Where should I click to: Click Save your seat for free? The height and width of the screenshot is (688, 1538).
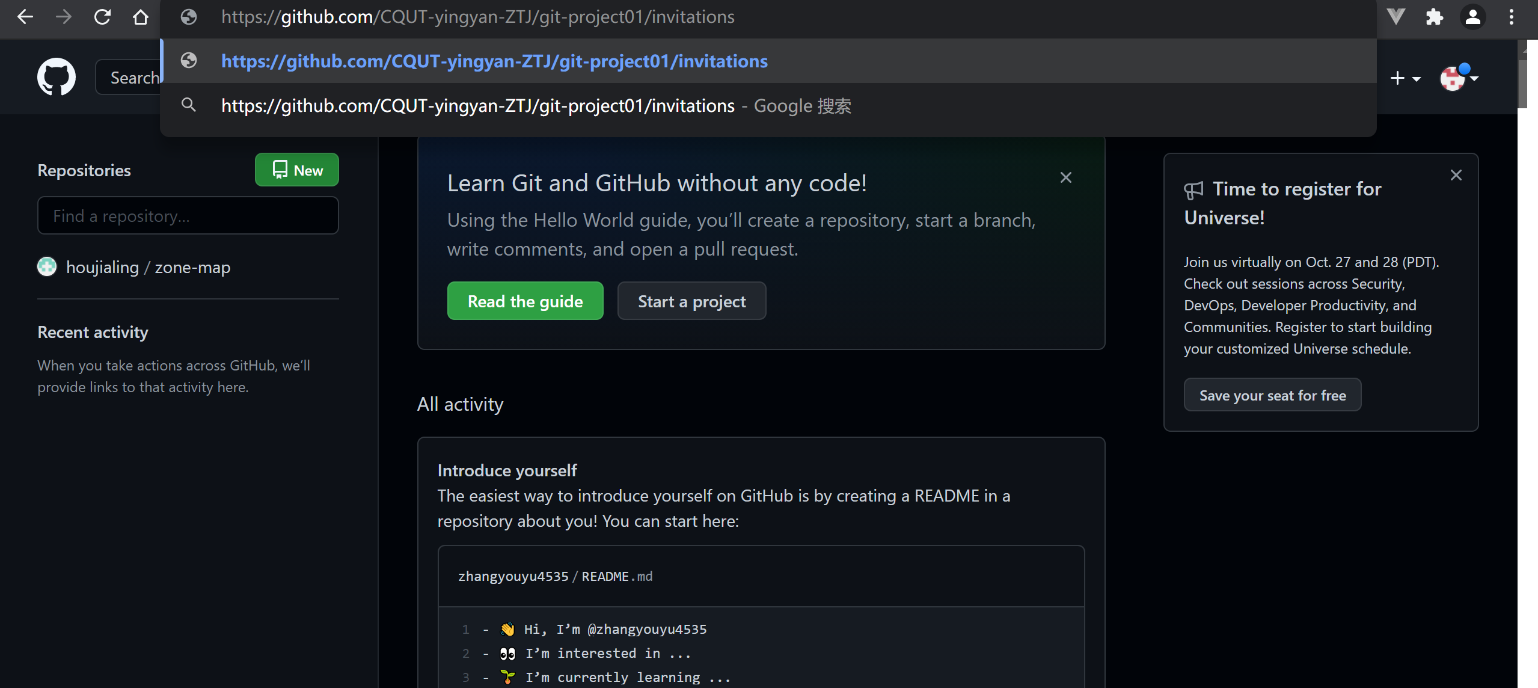tap(1272, 395)
